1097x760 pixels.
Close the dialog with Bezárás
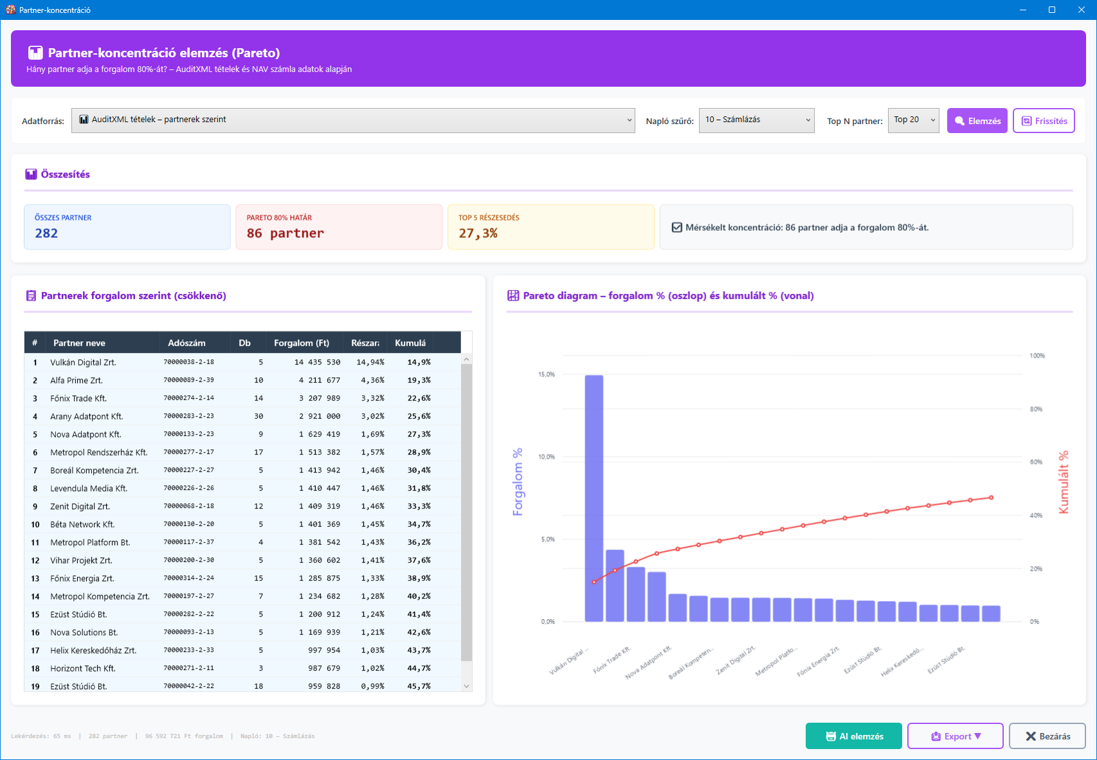pyautogui.click(x=1047, y=736)
